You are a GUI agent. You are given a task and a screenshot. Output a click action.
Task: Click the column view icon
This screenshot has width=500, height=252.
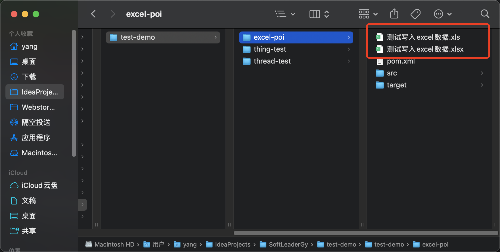click(315, 14)
